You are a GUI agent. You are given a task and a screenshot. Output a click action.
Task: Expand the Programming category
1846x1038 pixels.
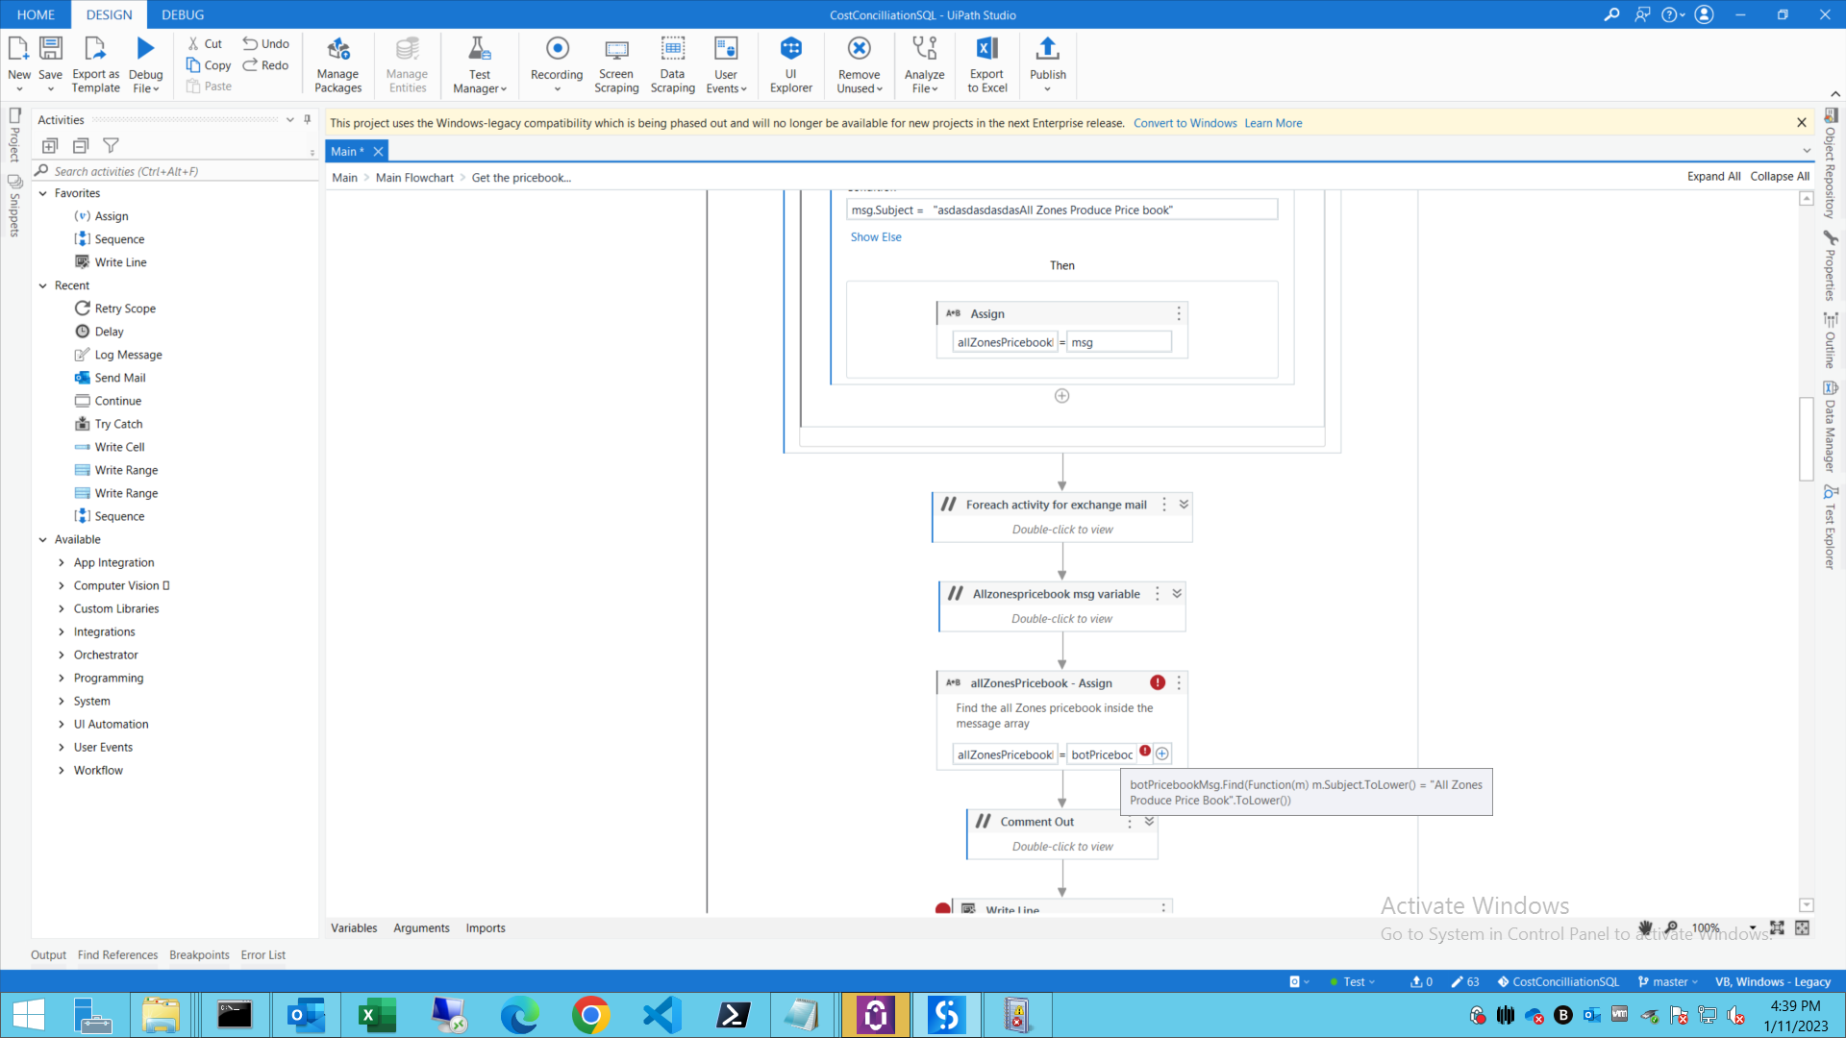tap(62, 678)
